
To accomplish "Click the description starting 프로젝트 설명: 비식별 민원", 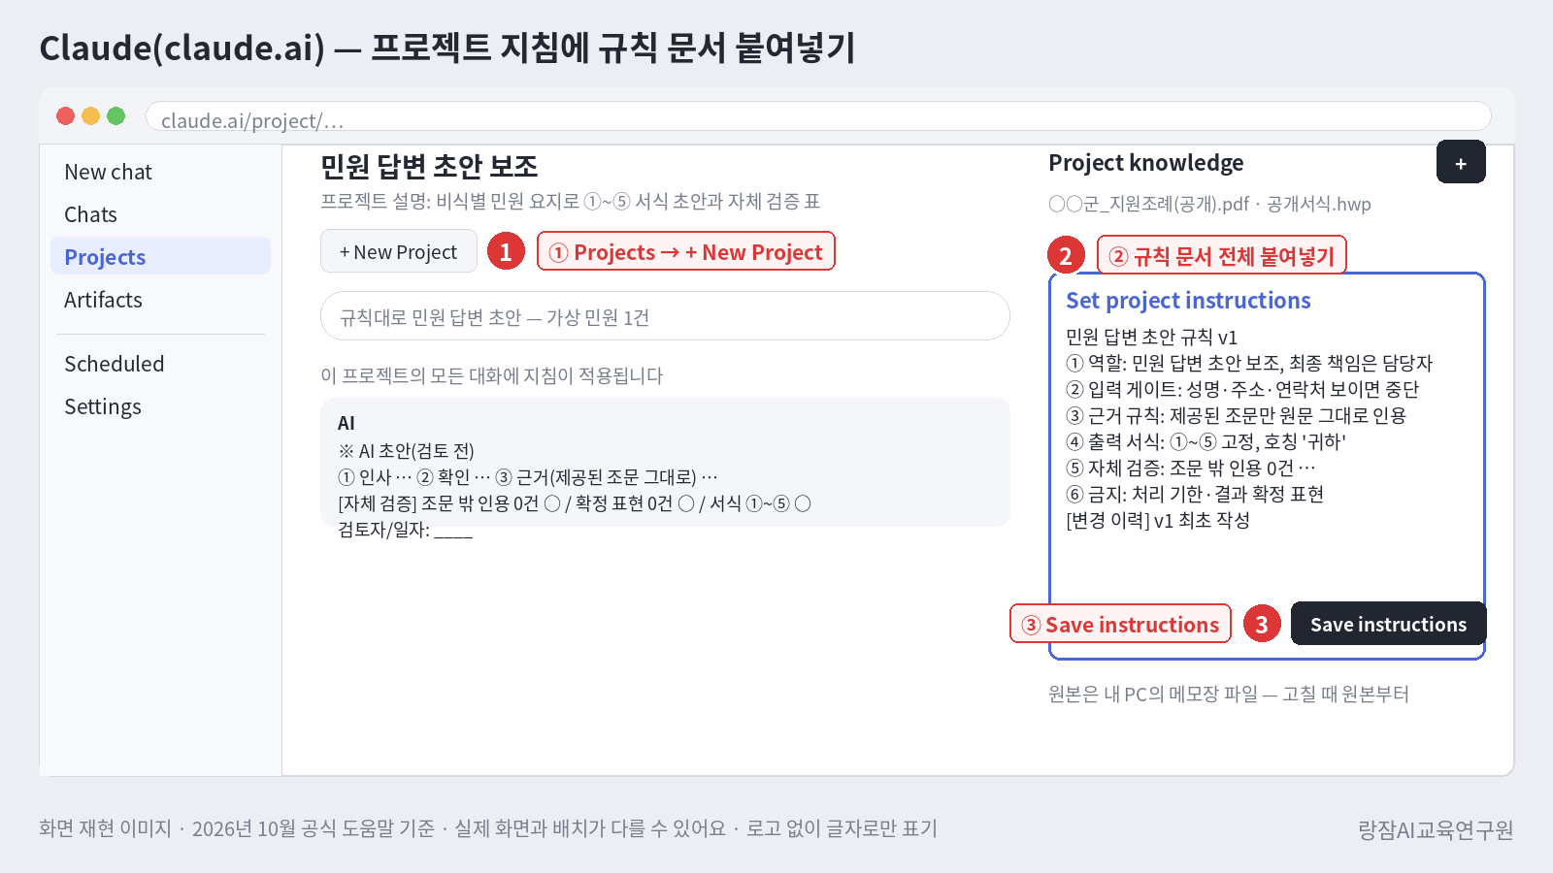I will (571, 201).
